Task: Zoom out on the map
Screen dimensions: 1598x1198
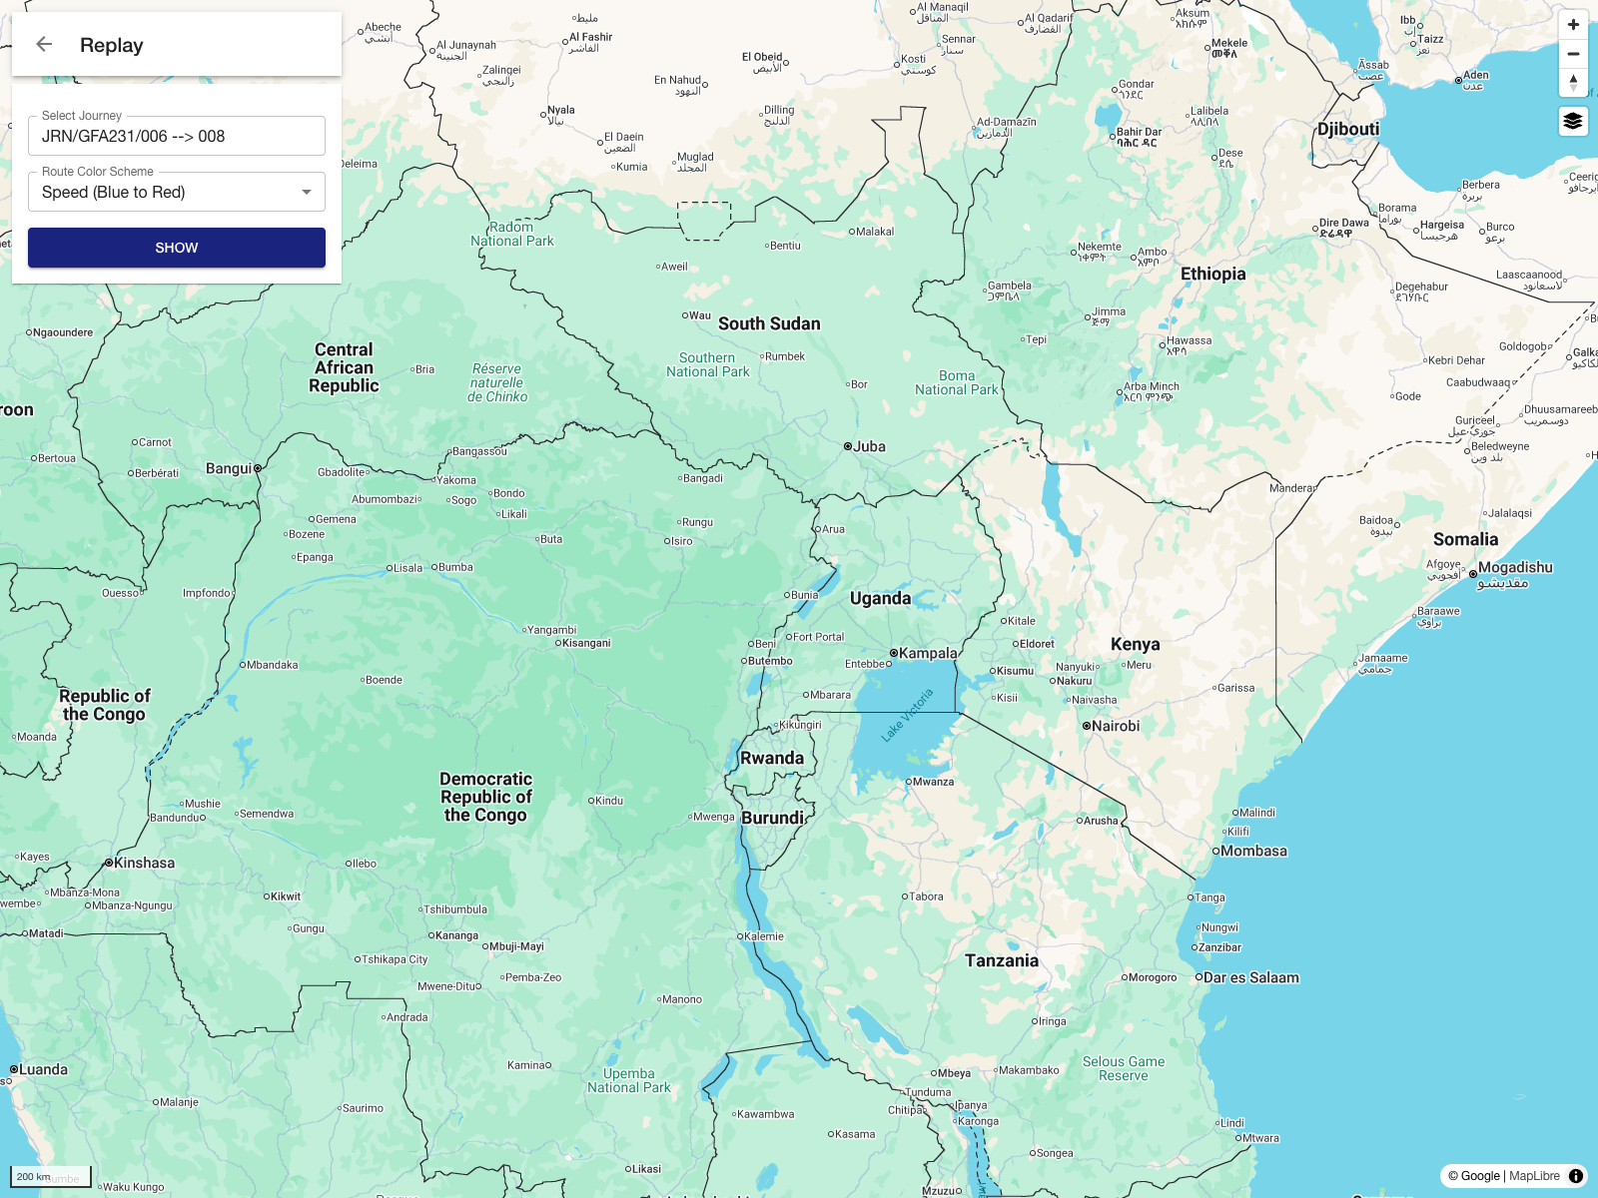Action: click(1573, 54)
